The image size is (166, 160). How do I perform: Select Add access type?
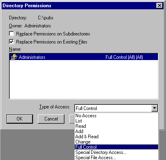point(116,131)
